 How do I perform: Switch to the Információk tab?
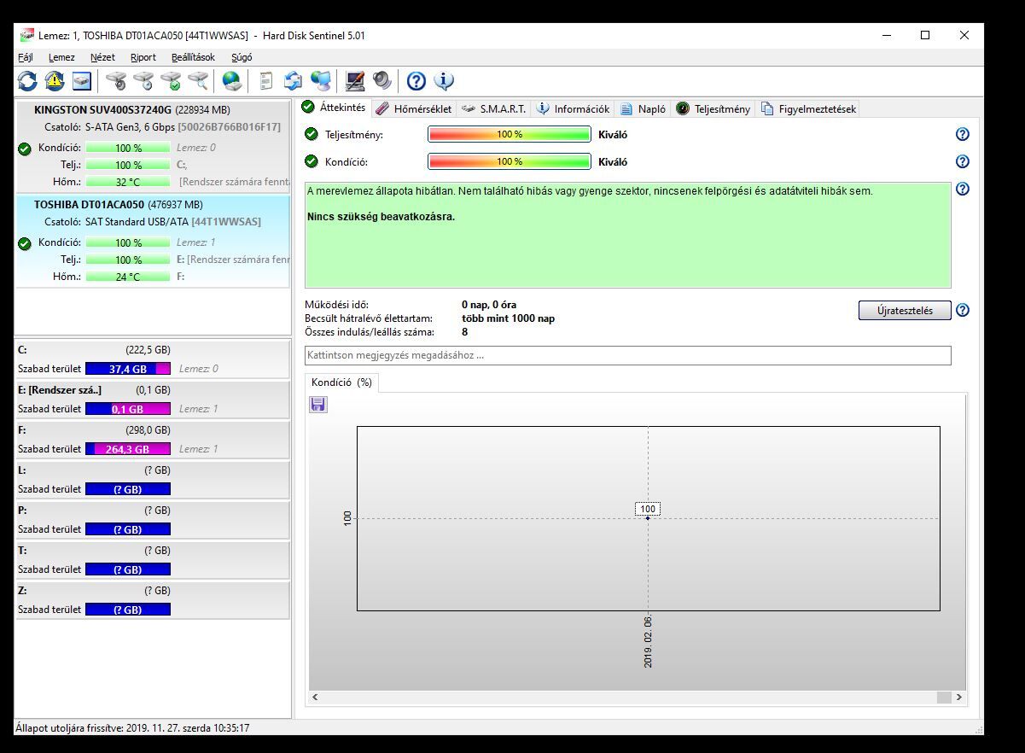pyautogui.click(x=573, y=108)
